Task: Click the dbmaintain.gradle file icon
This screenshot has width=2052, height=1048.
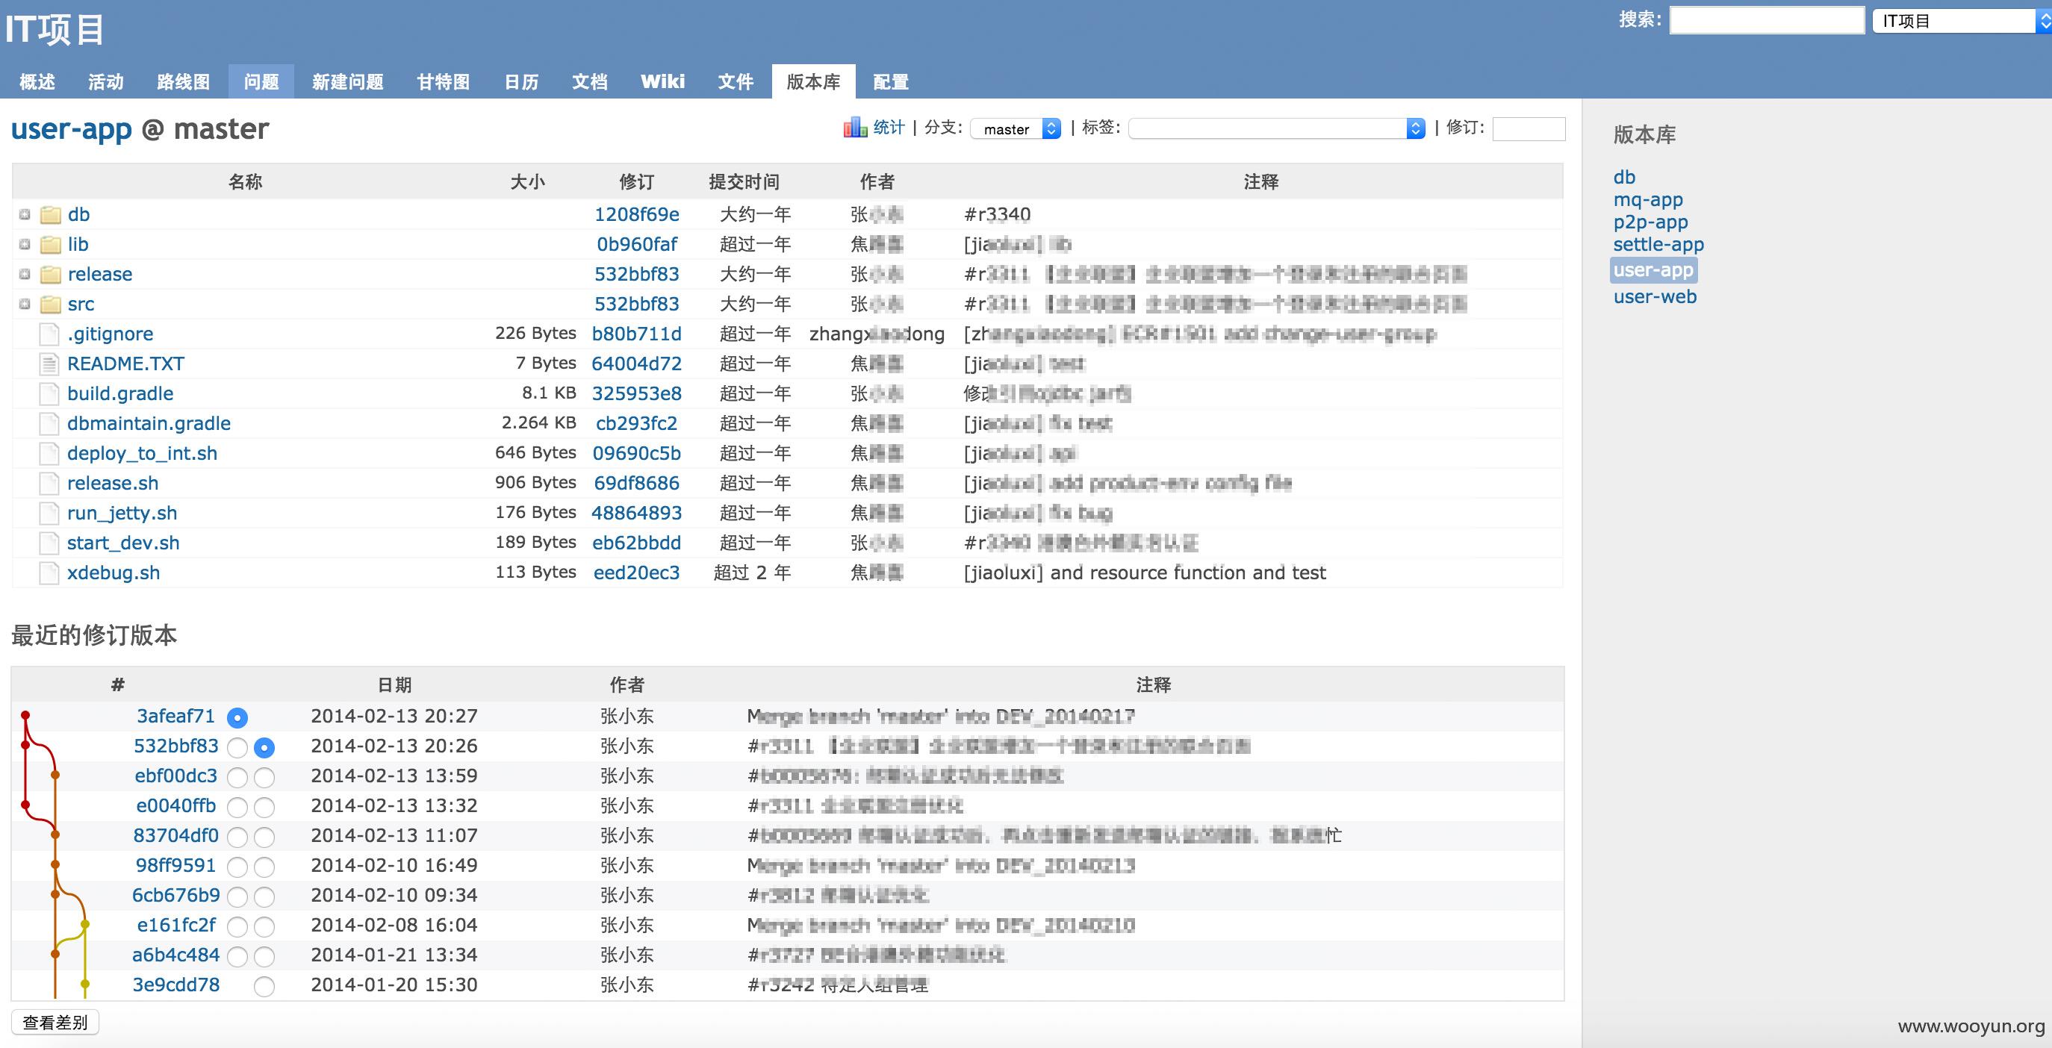Action: (x=49, y=424)
